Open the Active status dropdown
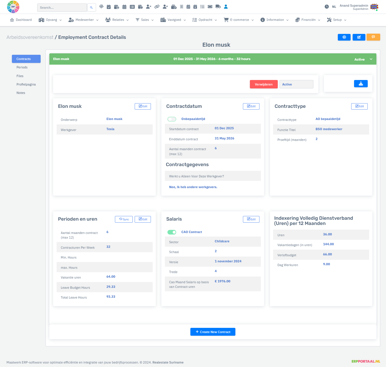This screenshot has width=386, height=367. coord(296,84)
